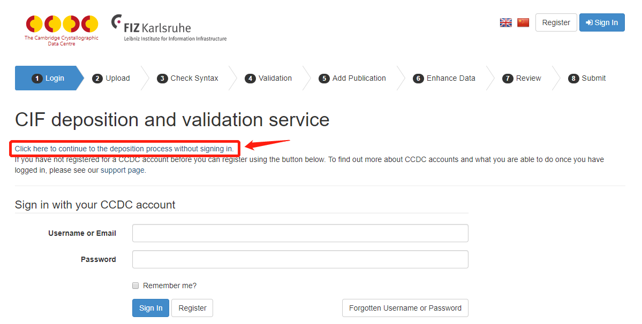Switch to Chinese via the China flag icon
This screenshot has width=642, height=324.
coord(523,22)
